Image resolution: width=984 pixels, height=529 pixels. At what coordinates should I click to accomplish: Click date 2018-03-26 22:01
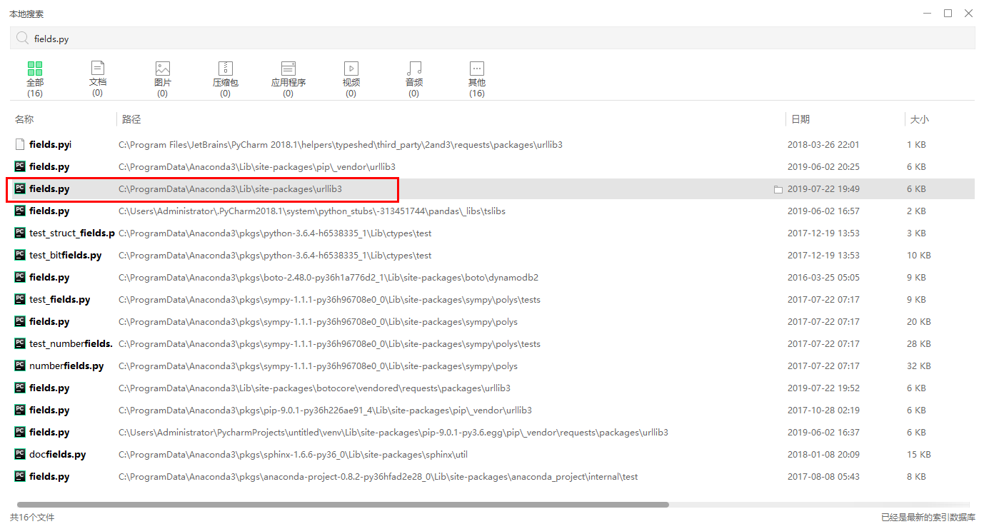[823, 144]
